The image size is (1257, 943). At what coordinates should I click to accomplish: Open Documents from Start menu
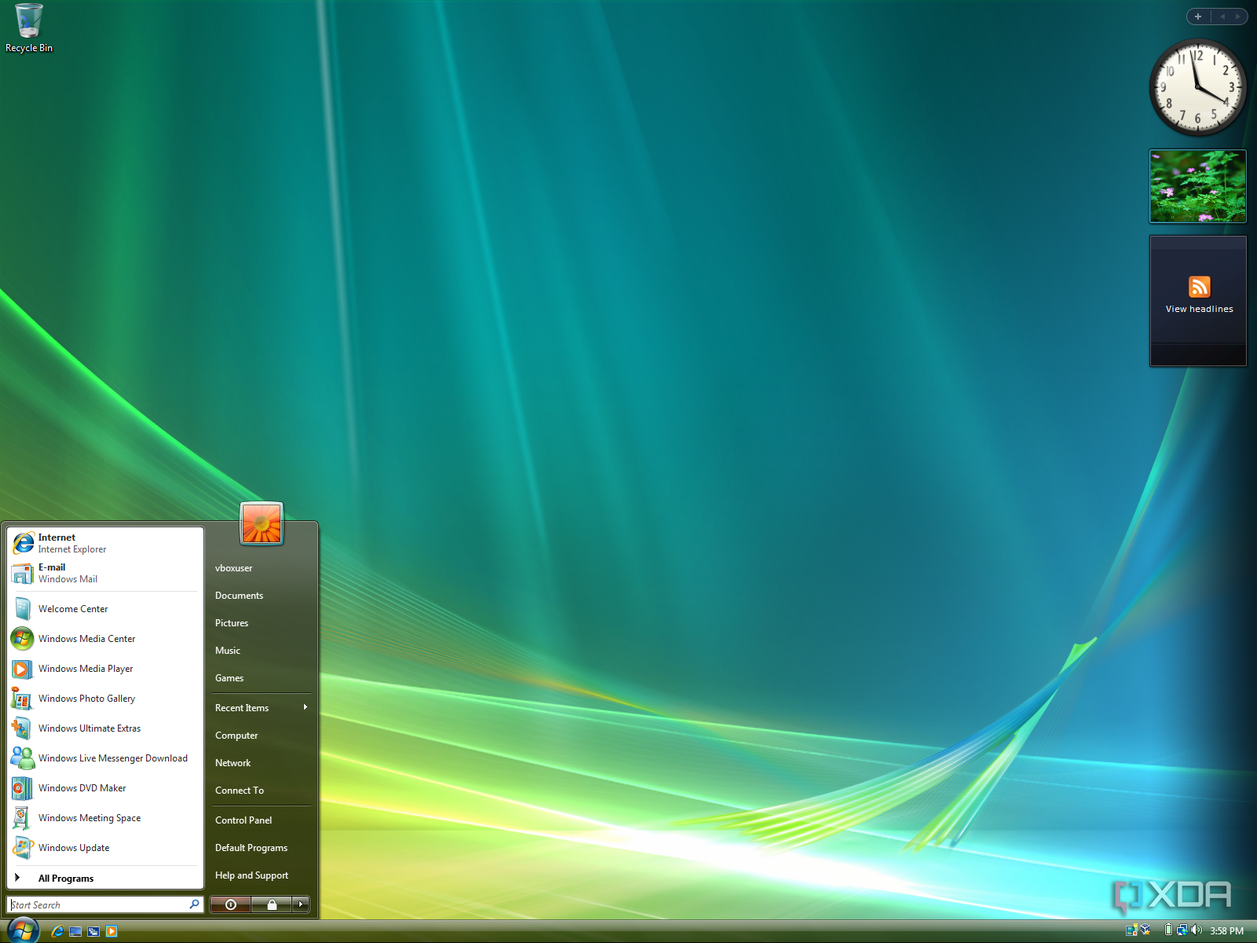coord(262,596)
